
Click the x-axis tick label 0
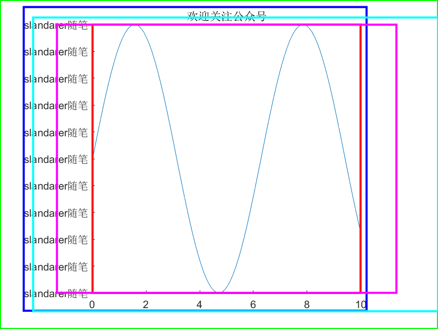[x=92, y=304]
